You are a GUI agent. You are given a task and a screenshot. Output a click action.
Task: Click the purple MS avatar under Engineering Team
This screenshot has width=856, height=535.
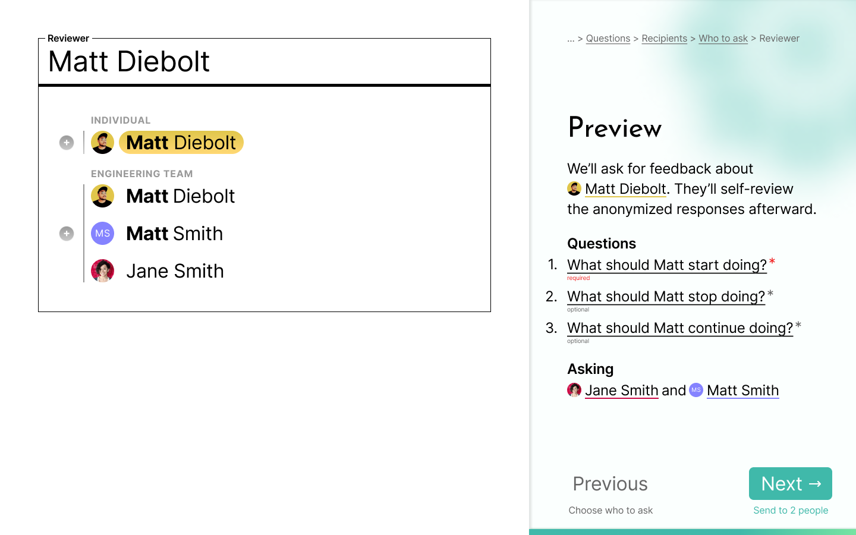(102, 234)
